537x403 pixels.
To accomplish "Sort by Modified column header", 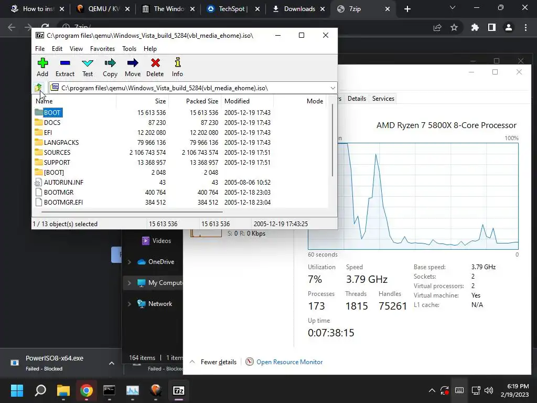I will (x=248, y=101).
